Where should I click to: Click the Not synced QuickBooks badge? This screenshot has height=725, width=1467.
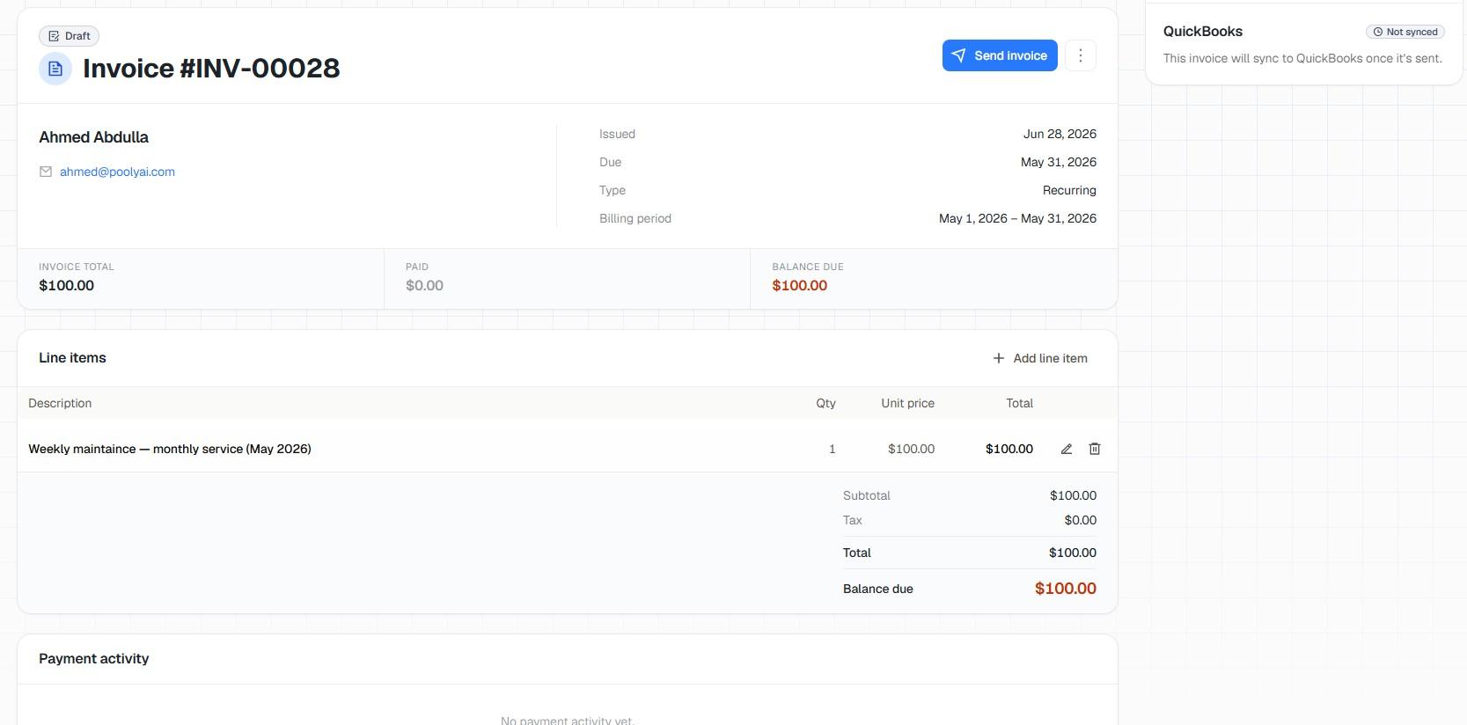pos(1405,32)
